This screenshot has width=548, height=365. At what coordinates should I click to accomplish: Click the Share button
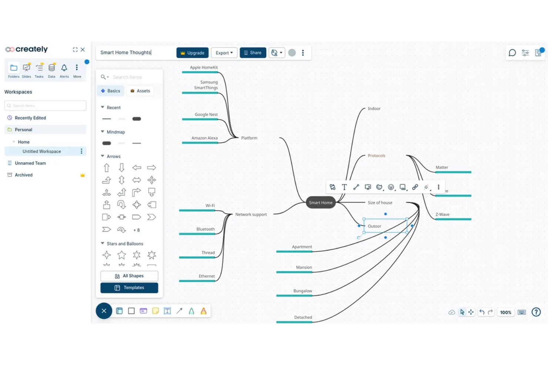[x=253, y=53]
